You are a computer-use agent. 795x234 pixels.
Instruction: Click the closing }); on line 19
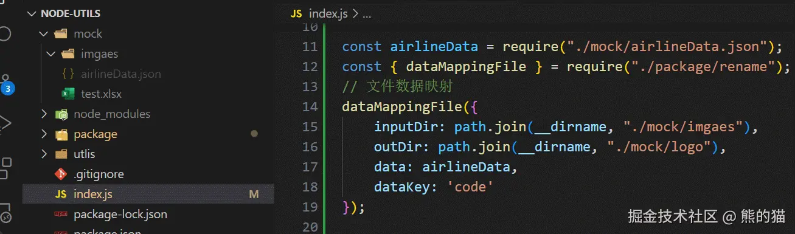(x=353, y=207)
